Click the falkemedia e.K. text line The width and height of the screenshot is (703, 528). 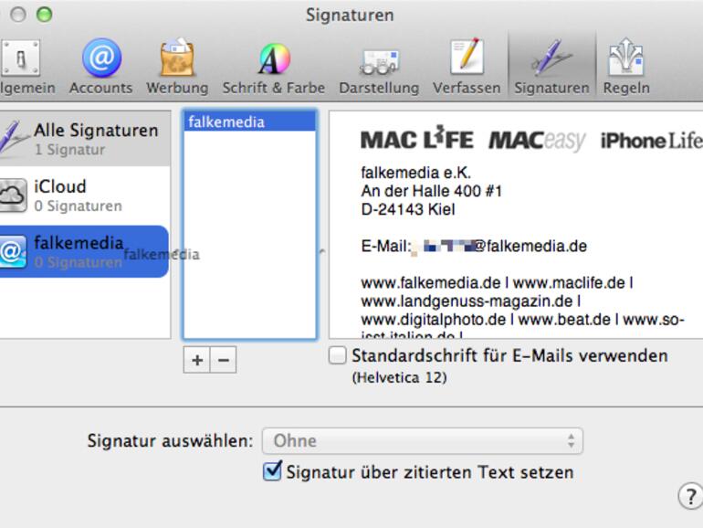(416, 173)
